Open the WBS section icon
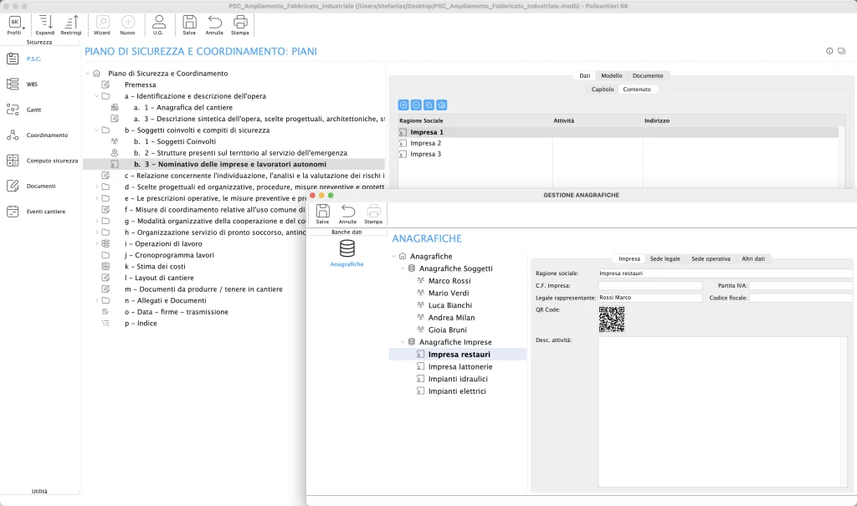The image size is (857, 506). coord(13,84)
